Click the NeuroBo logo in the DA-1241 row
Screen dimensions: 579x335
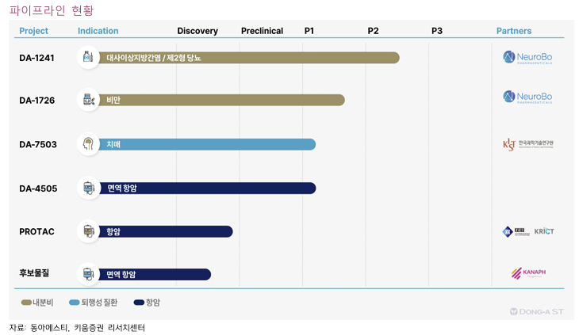point(527,58)
